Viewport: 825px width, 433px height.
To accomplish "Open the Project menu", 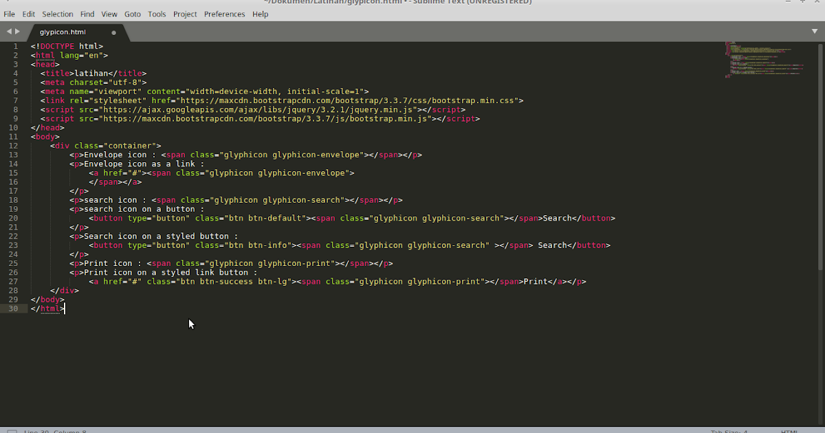I will click(x=185, y=14).
